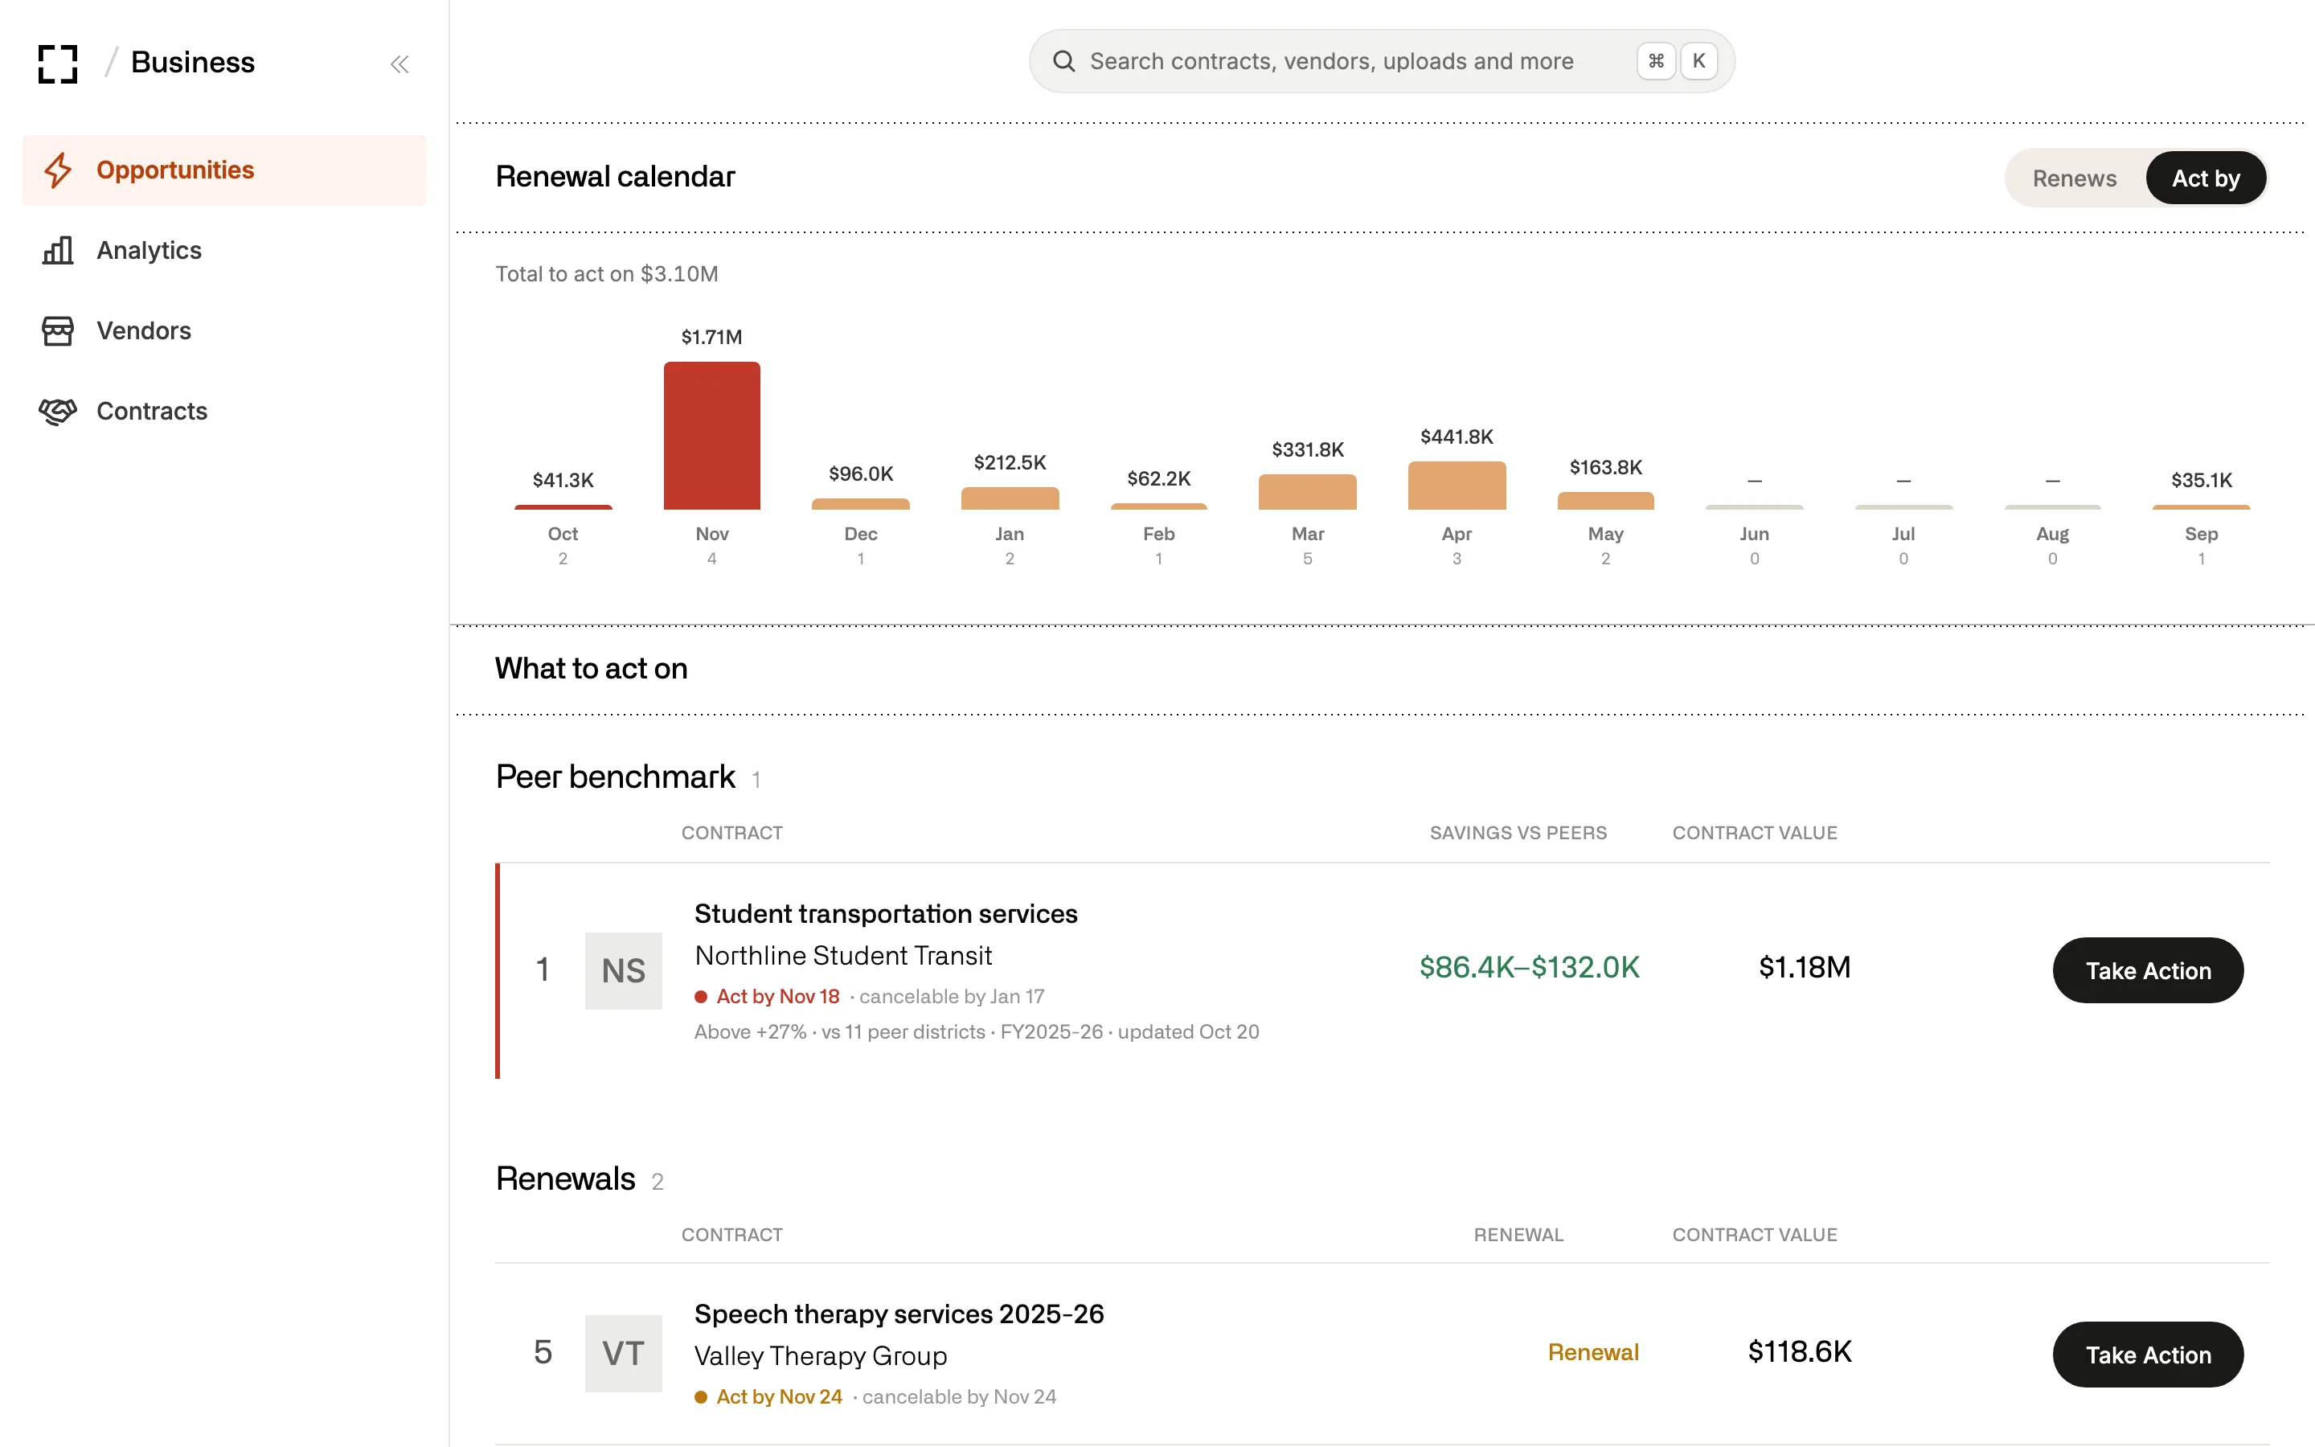
Task: Click the Business workspace name
Action: (x=193, y=62)
